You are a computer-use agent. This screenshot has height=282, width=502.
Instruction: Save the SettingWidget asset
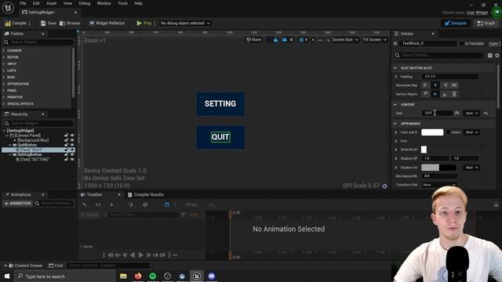[49, 23]
